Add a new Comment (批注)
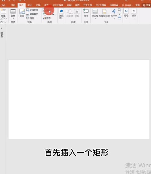151x174 pixels. [x=86, y=13]
